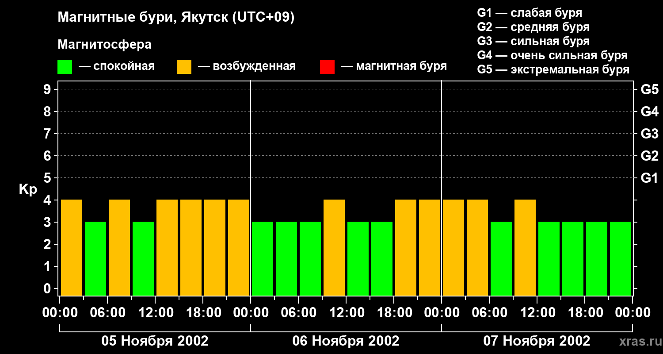Click the 06 Ноября 21:00–00:00 orange bar
The image size is (663, 354).
(430, 247)
